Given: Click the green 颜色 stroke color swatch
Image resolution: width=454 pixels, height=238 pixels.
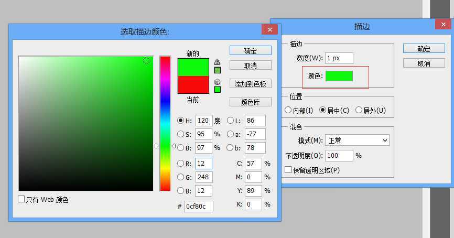Looking at the screenshot, I should (339, 76).
